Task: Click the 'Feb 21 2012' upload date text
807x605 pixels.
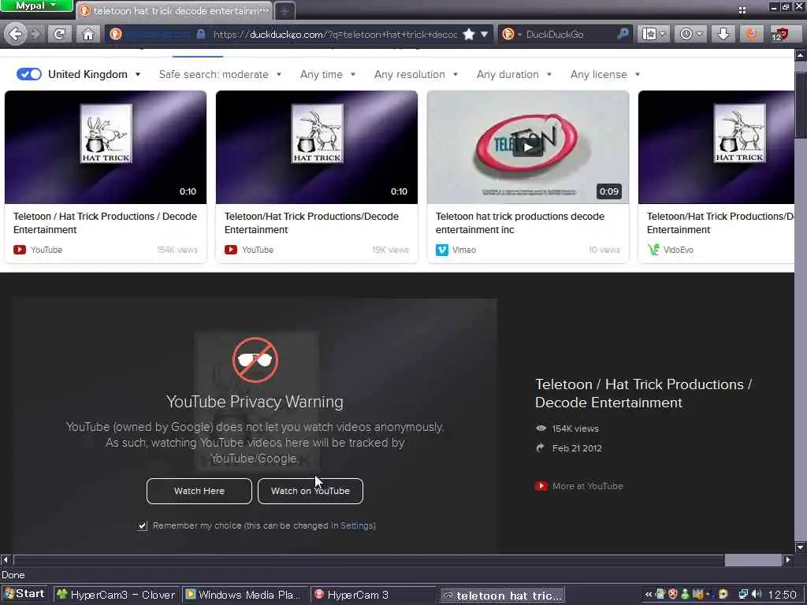Action: point(577,448)
